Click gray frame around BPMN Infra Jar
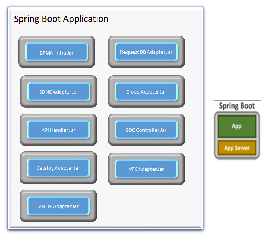This screenshot has width=272, height=238. tap(57, 64)
